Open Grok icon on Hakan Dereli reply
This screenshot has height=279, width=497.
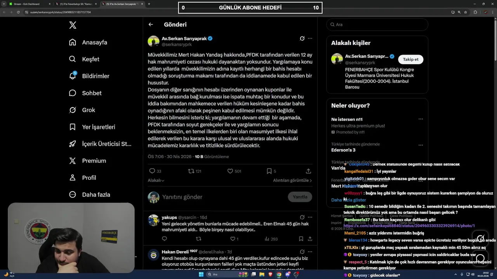(302, 251)
